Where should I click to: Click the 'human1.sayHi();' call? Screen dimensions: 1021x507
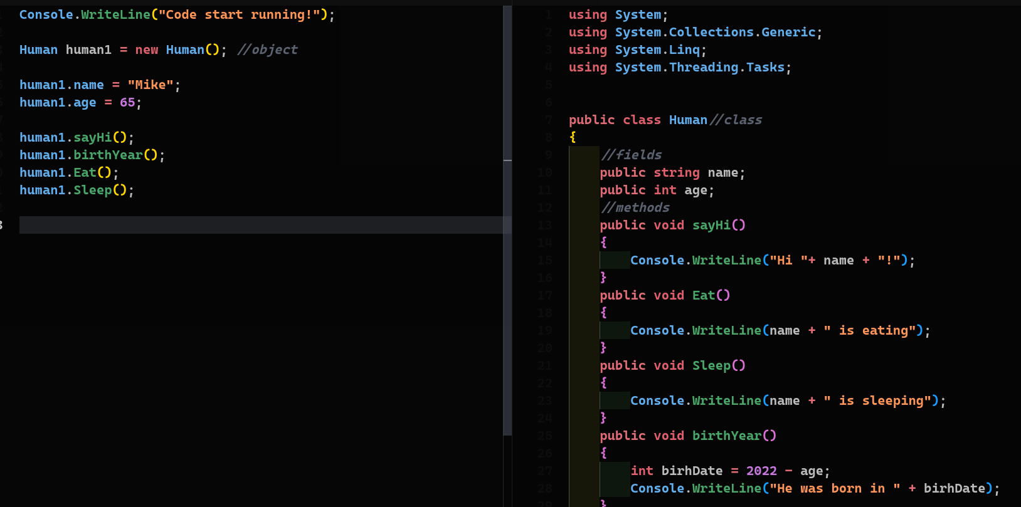77,137
